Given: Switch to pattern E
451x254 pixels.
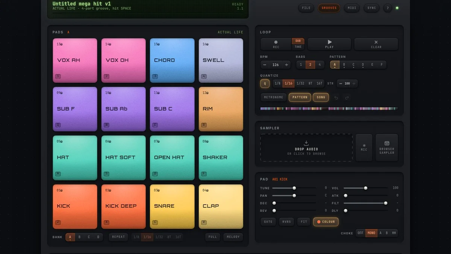Looking at the screenshot, I should point(372,65).
